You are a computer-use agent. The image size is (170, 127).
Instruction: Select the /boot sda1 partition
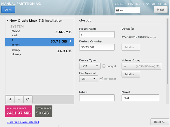pyautogui.click(x=40, y=33)
